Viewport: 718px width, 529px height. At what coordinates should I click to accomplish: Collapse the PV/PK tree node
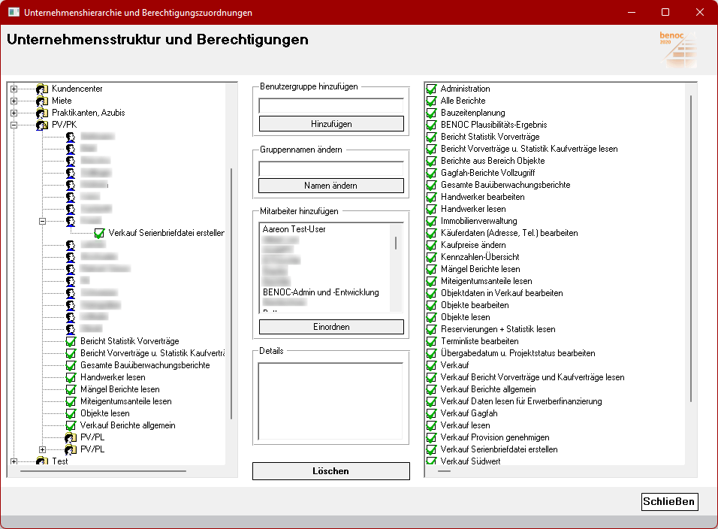[x=14, y=125]
